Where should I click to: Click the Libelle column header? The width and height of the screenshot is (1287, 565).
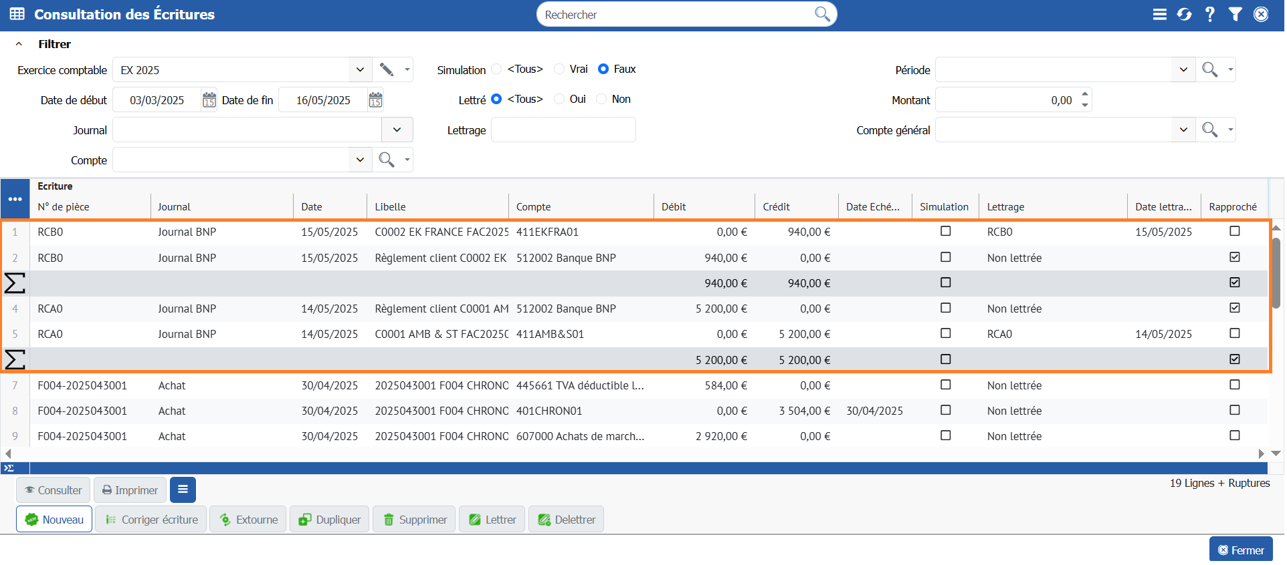pos(391,207)
